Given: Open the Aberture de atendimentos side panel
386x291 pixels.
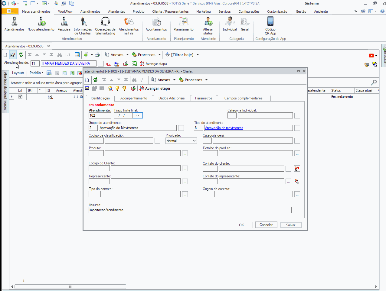Looking at the screenshot, I should click(x=5, y=92).
